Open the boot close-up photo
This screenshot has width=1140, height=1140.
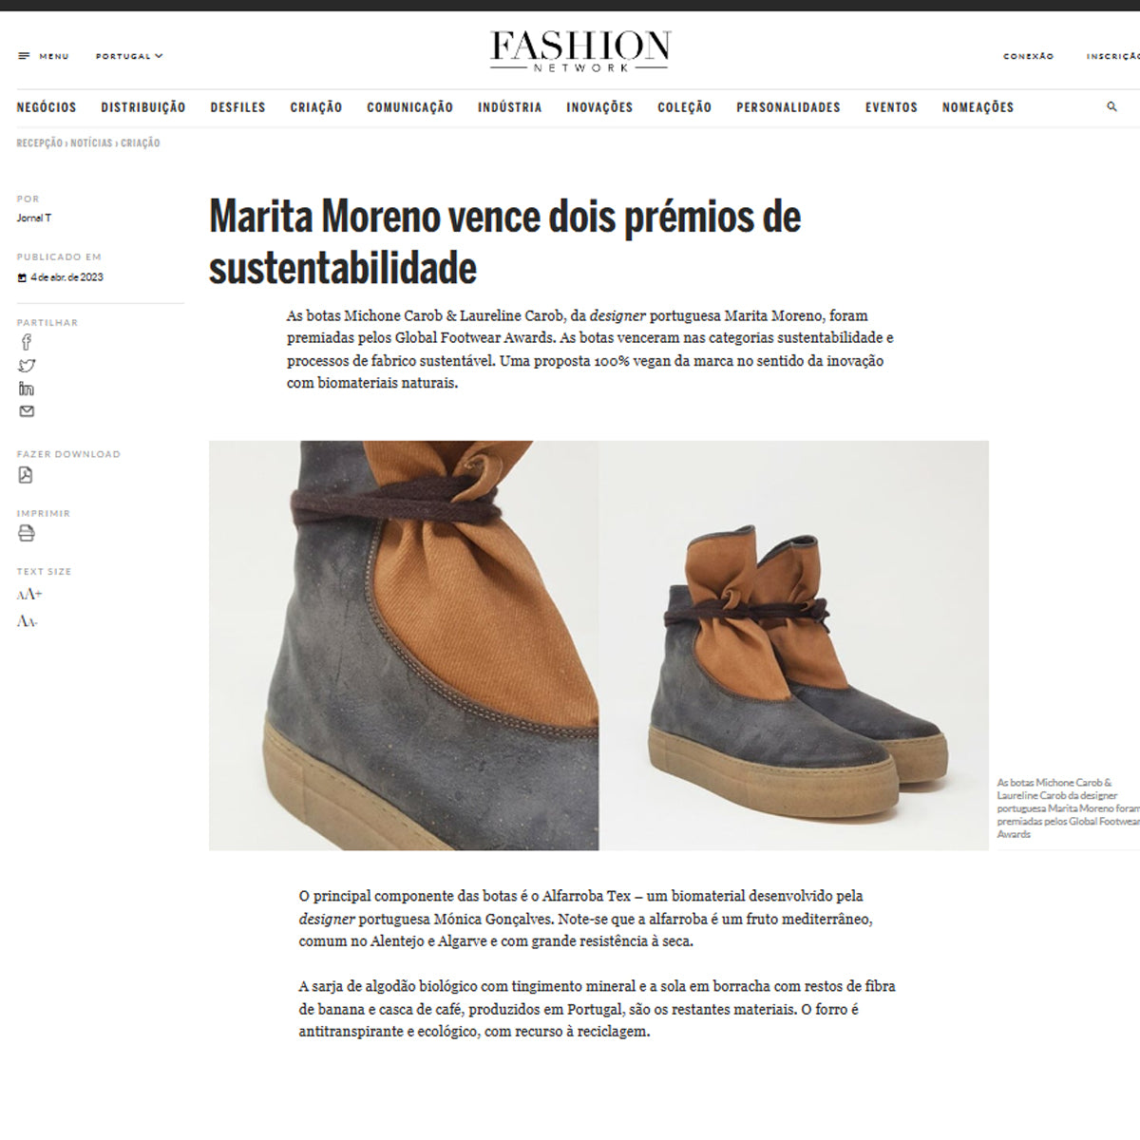point(404,645)
